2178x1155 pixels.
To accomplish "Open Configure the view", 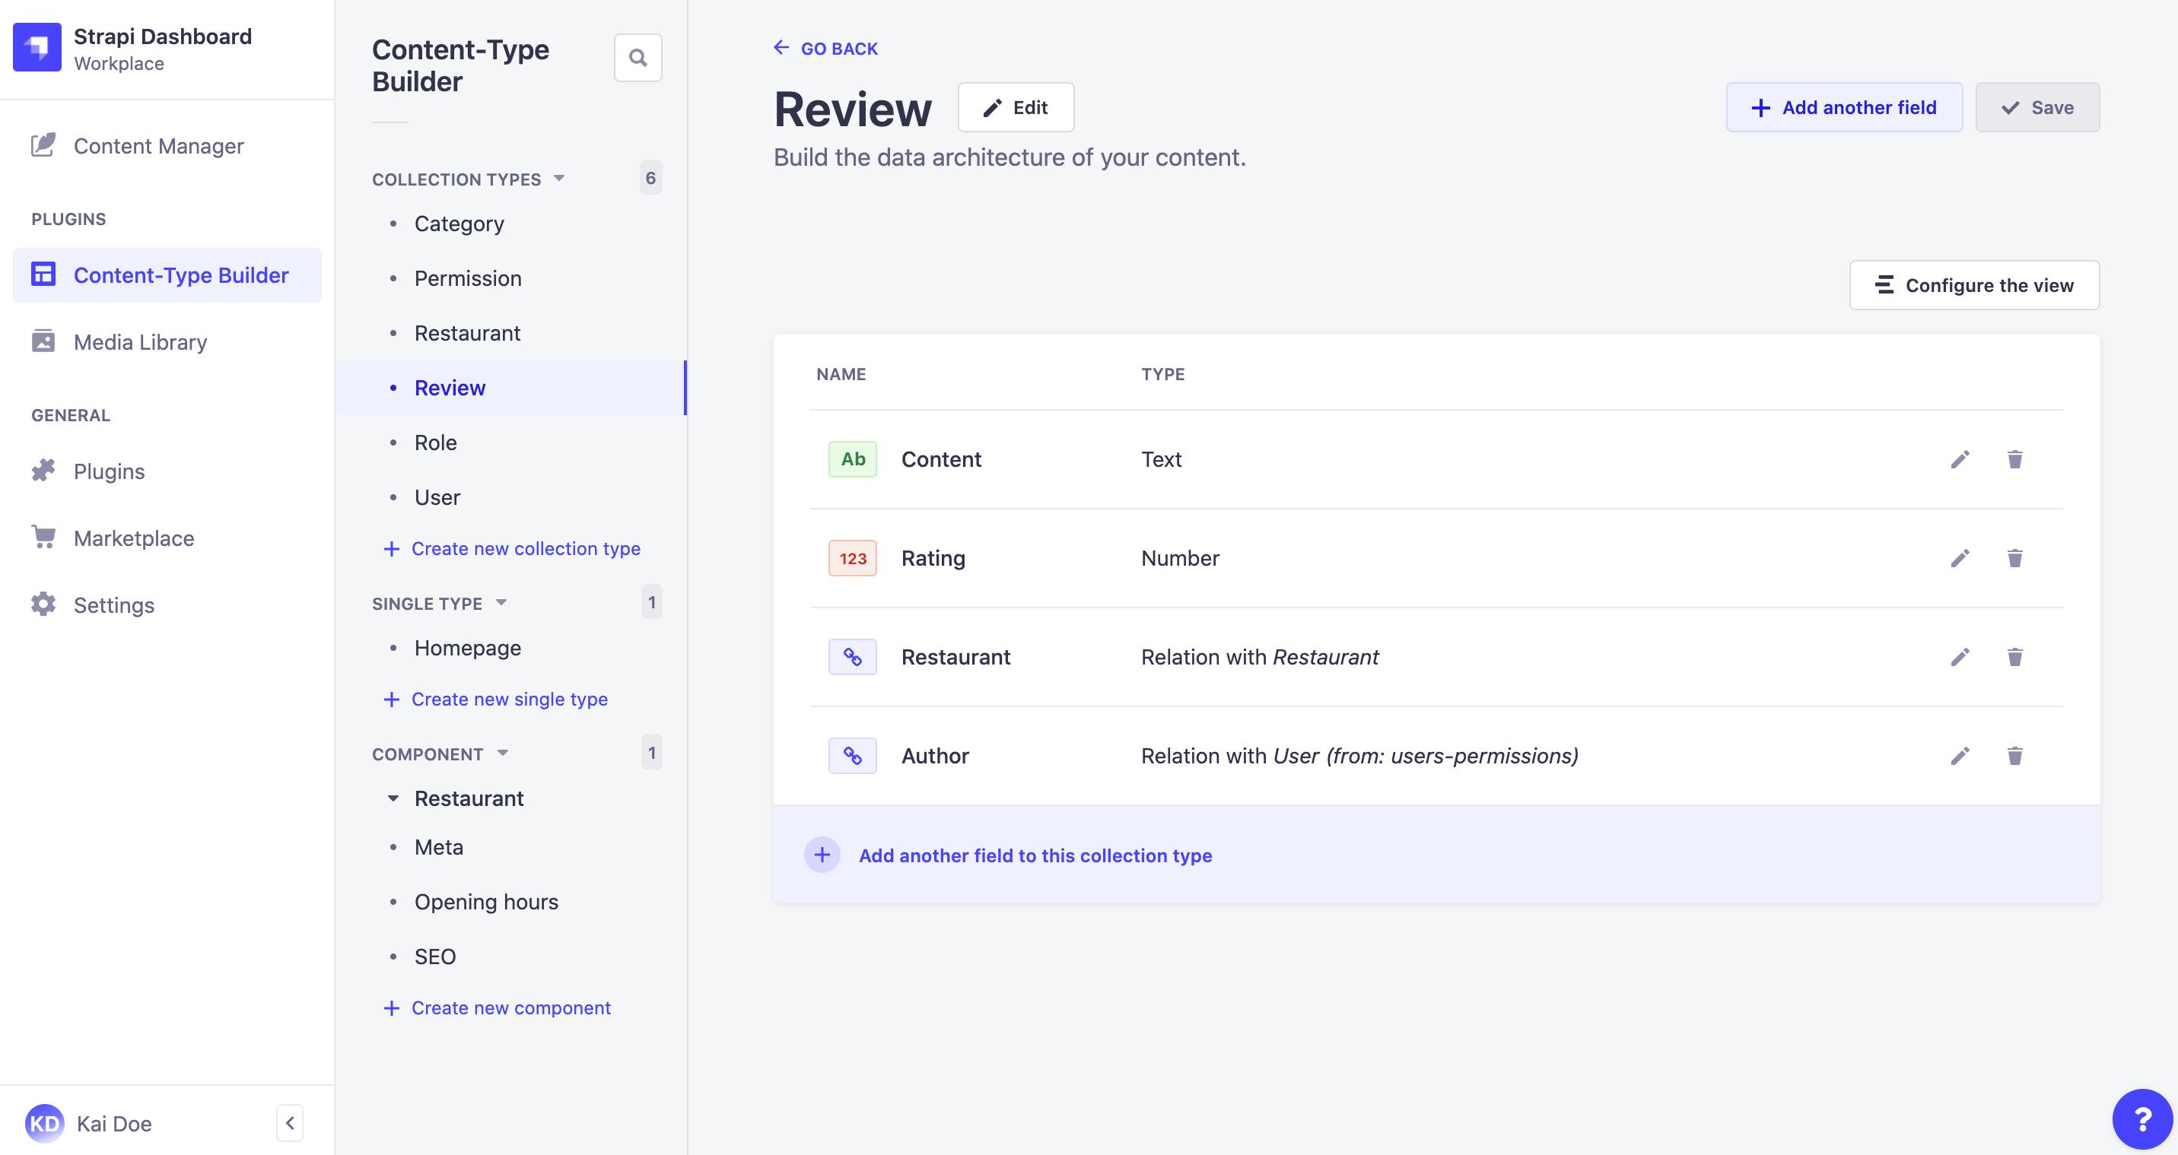I will pyautogui.click(x=1974, y=284).
